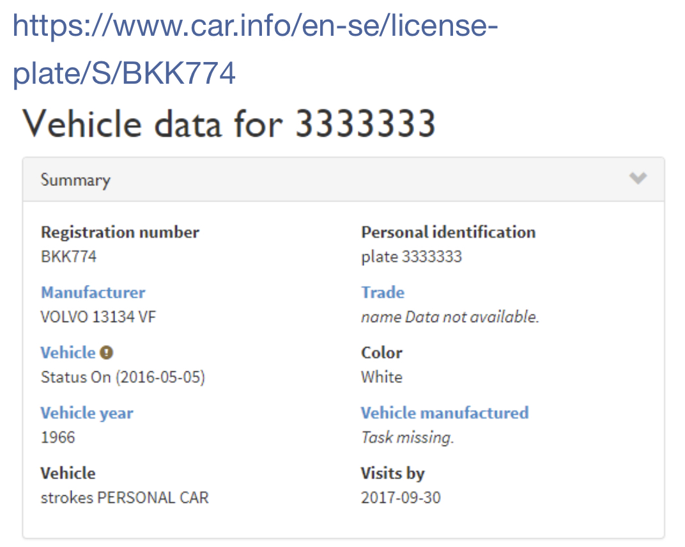Image resolution: width=685 pixels, height=547 pixels.
Task: Open the Vehicle manufactured link
Action: [x=445, y=413]
